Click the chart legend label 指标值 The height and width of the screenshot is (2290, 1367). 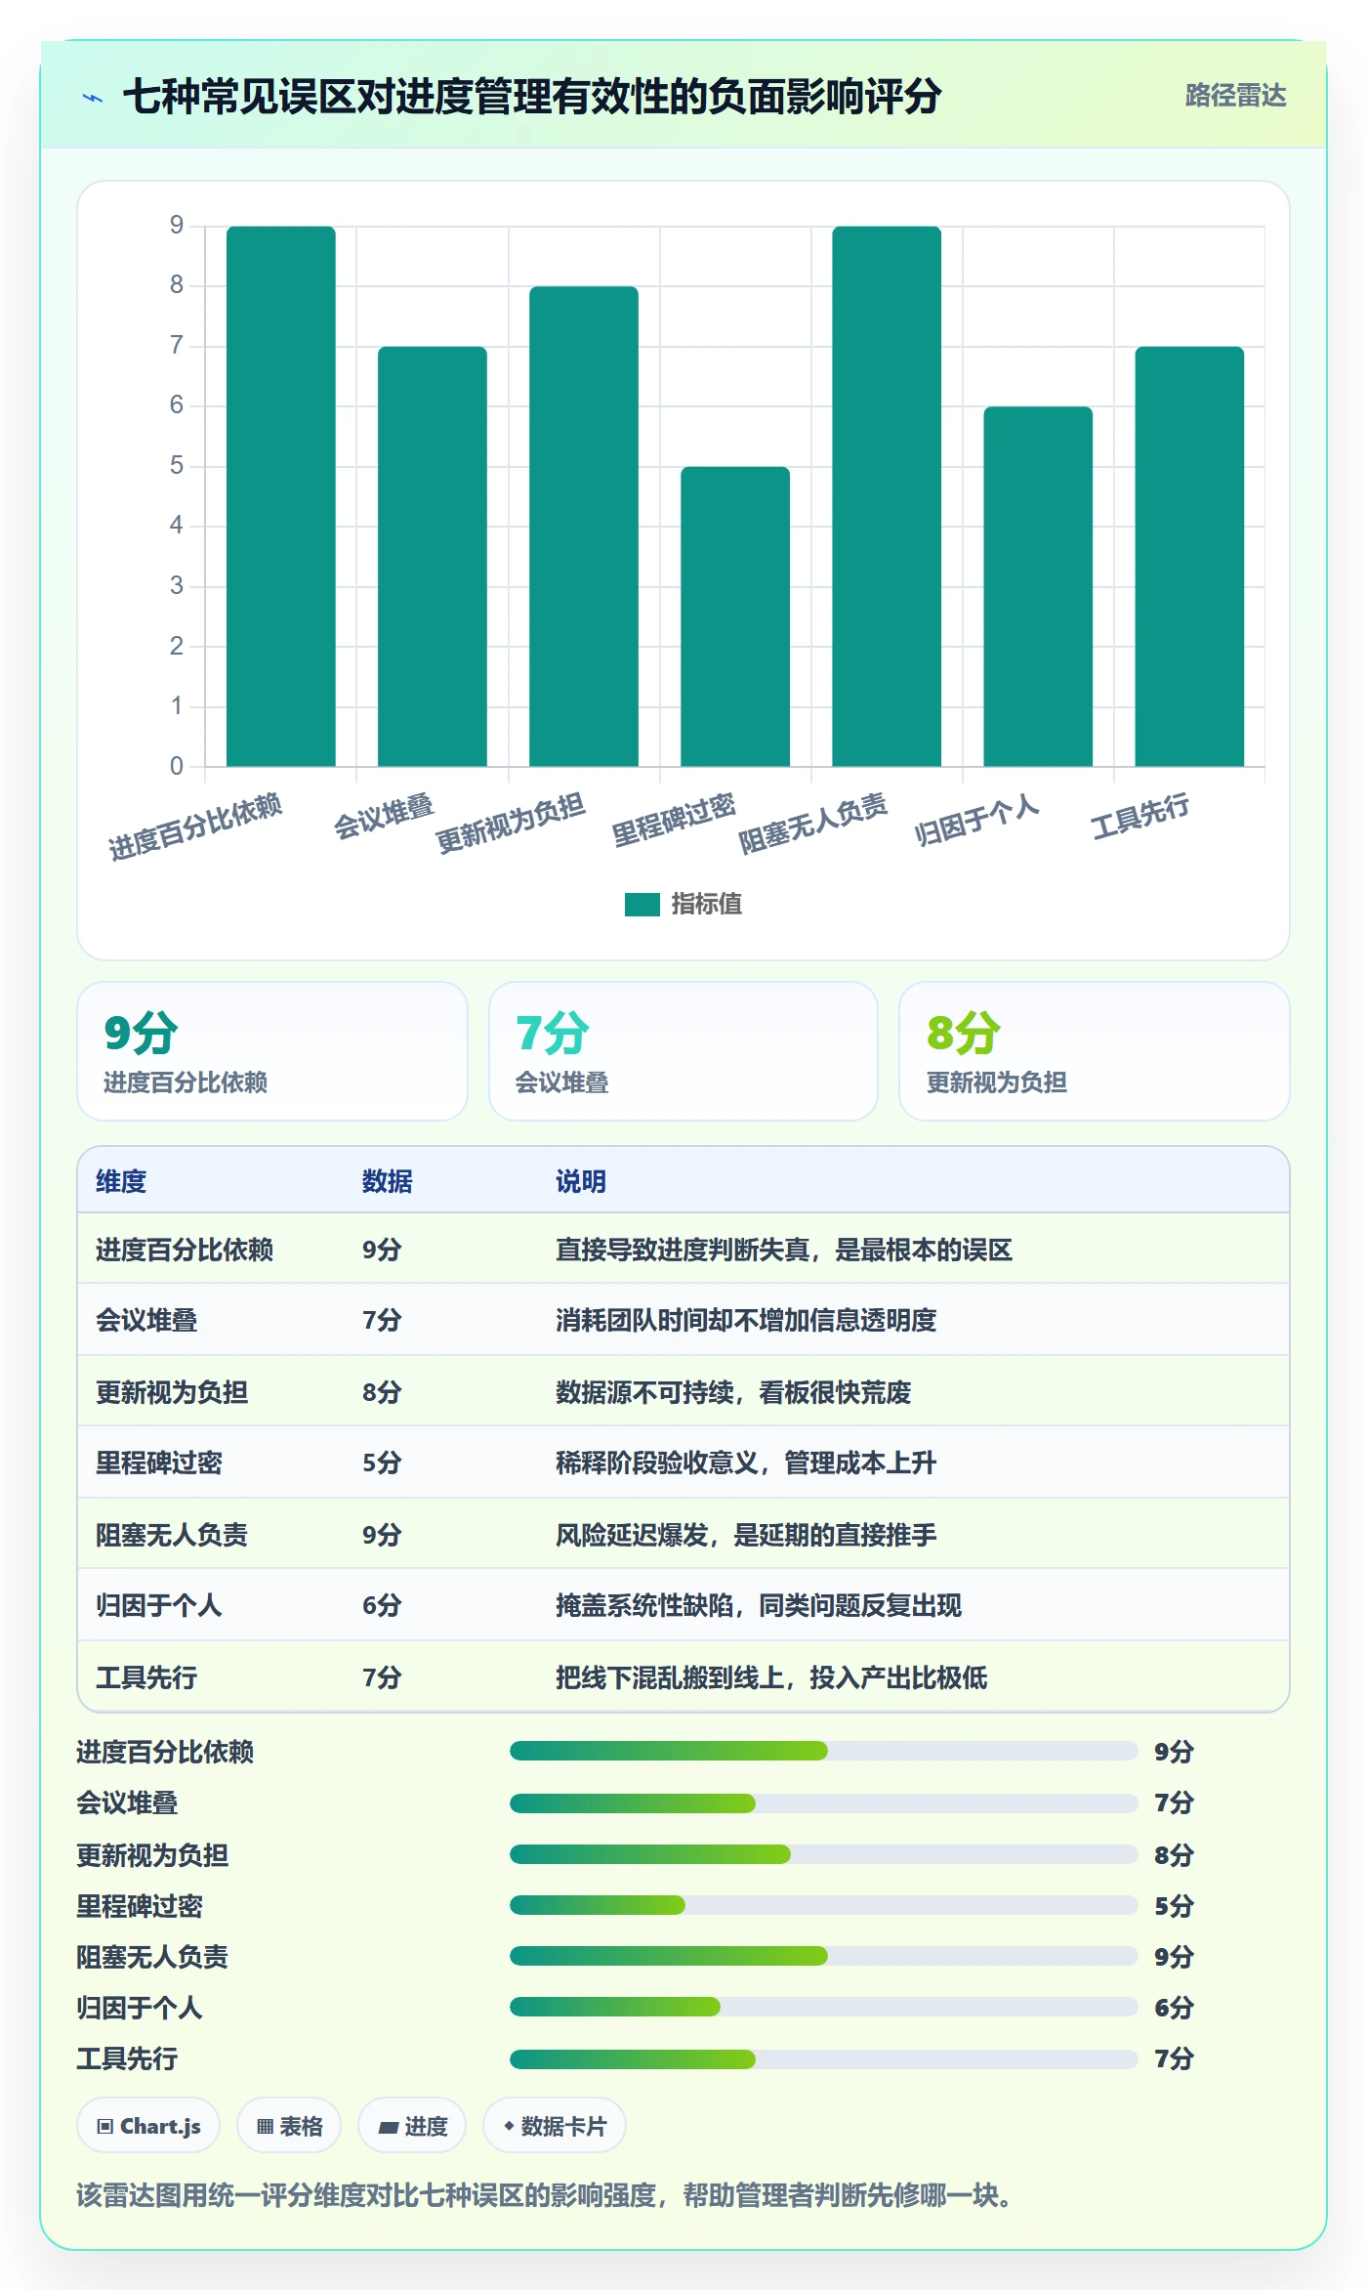pos(707,905)
